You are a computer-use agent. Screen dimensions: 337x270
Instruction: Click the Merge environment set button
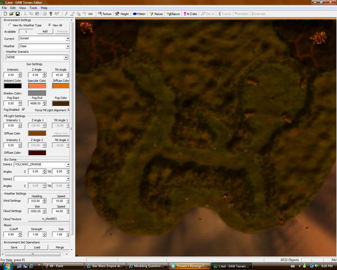click(60, 247)
